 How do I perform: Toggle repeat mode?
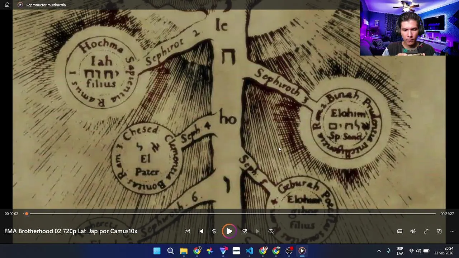click(x=271, y=231)
